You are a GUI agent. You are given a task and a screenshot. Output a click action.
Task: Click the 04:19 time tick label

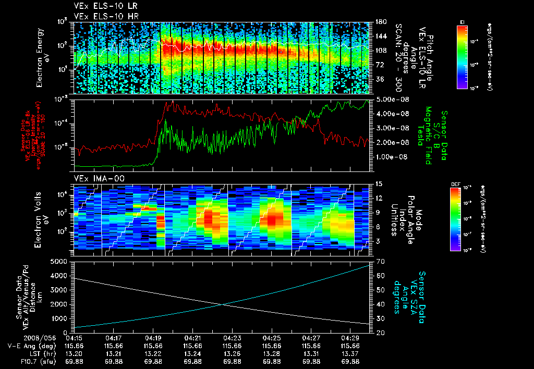153,338
